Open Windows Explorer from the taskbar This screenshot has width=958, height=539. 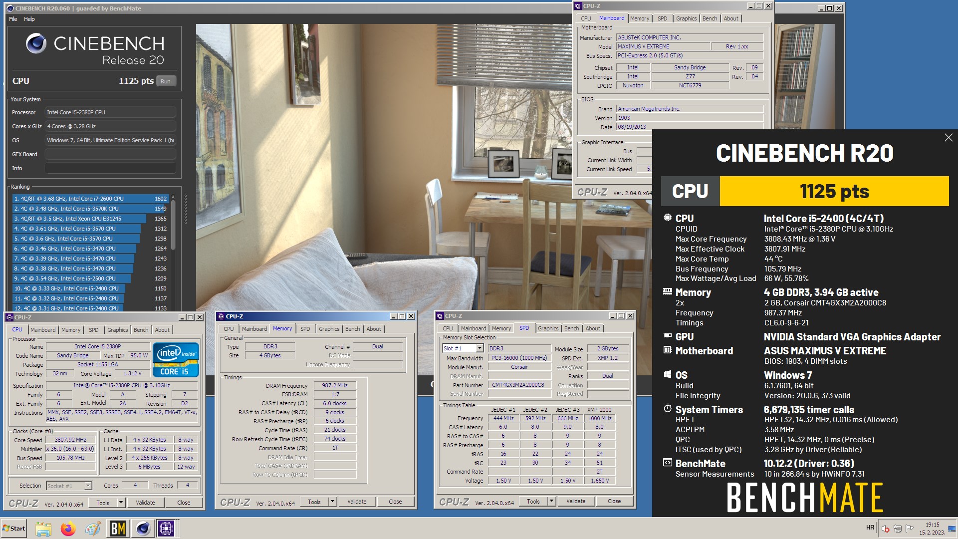tap(43, 529)
